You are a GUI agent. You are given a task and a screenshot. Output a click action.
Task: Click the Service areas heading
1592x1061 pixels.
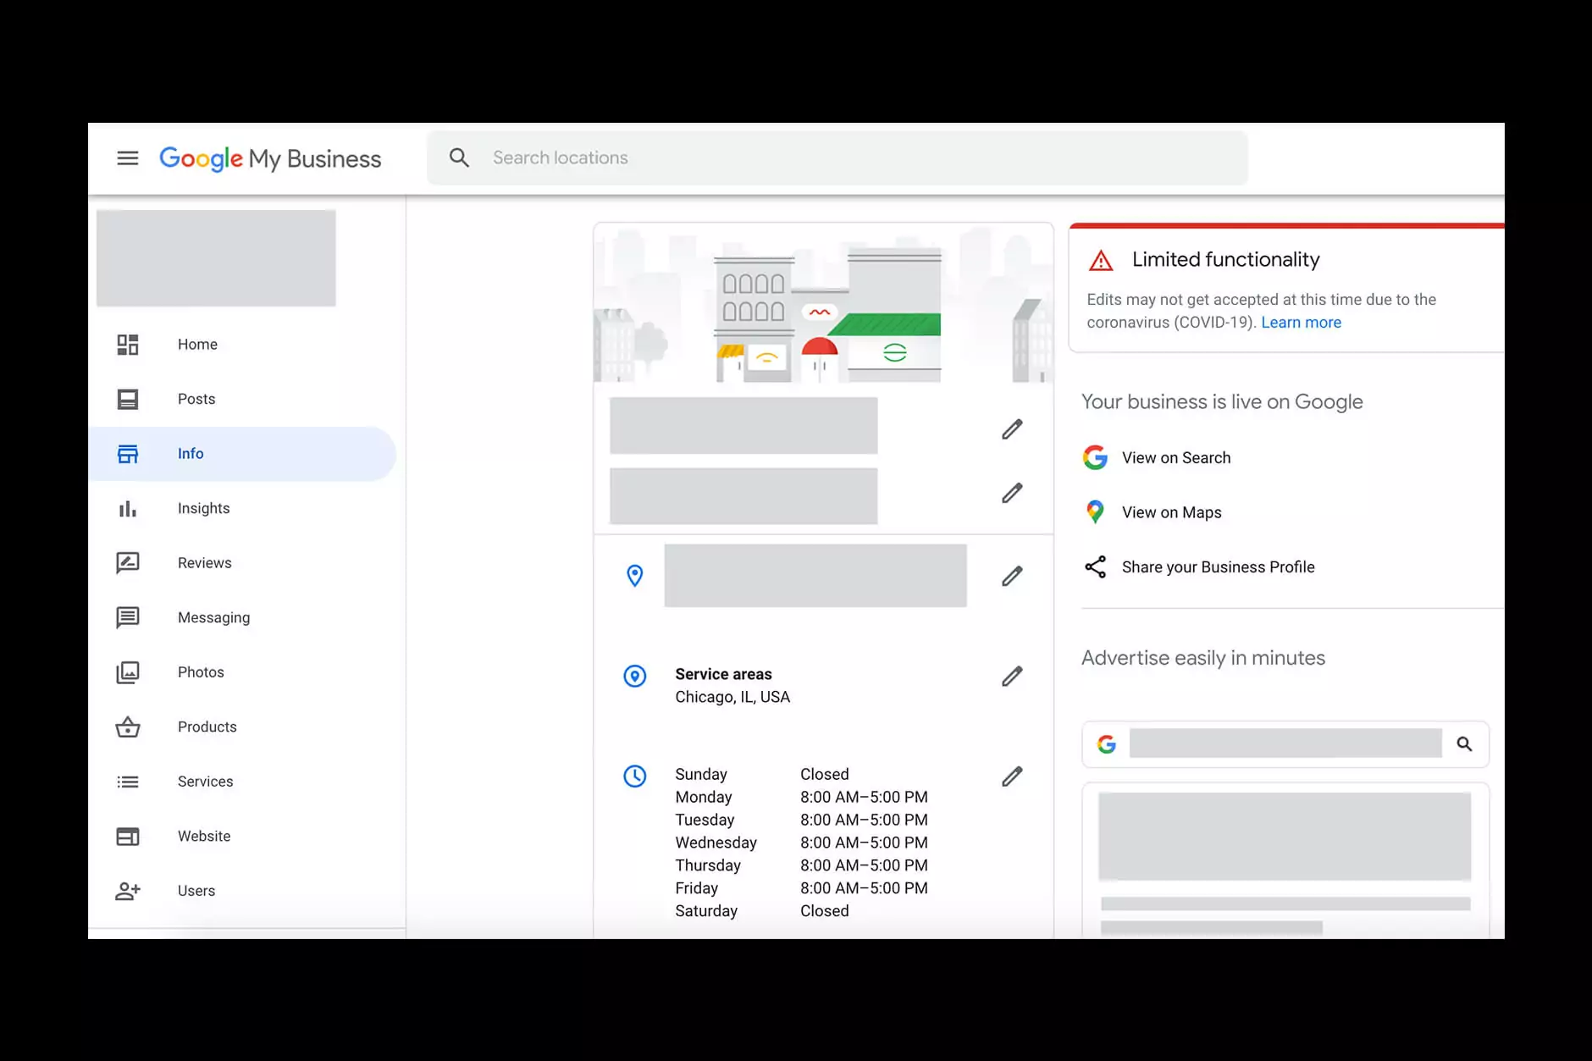pos(723,674)
